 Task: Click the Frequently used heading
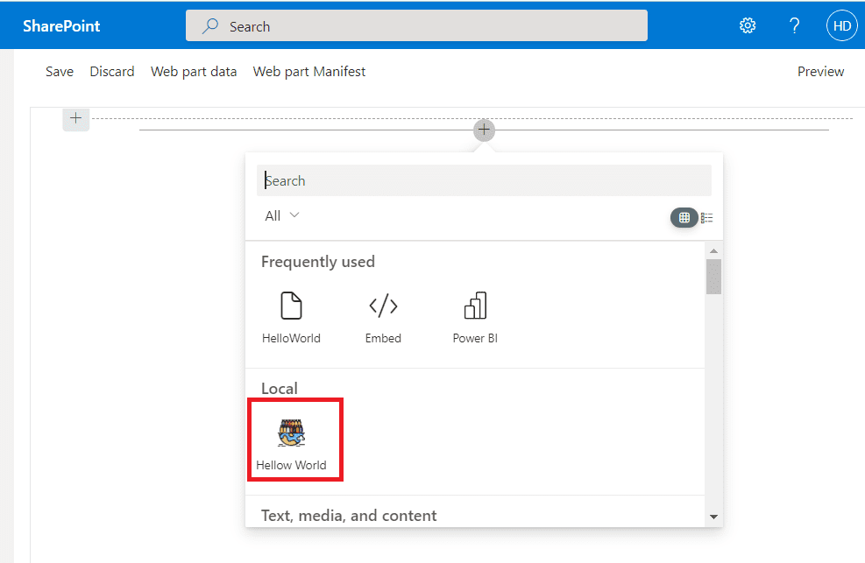[x=318, y=262]
